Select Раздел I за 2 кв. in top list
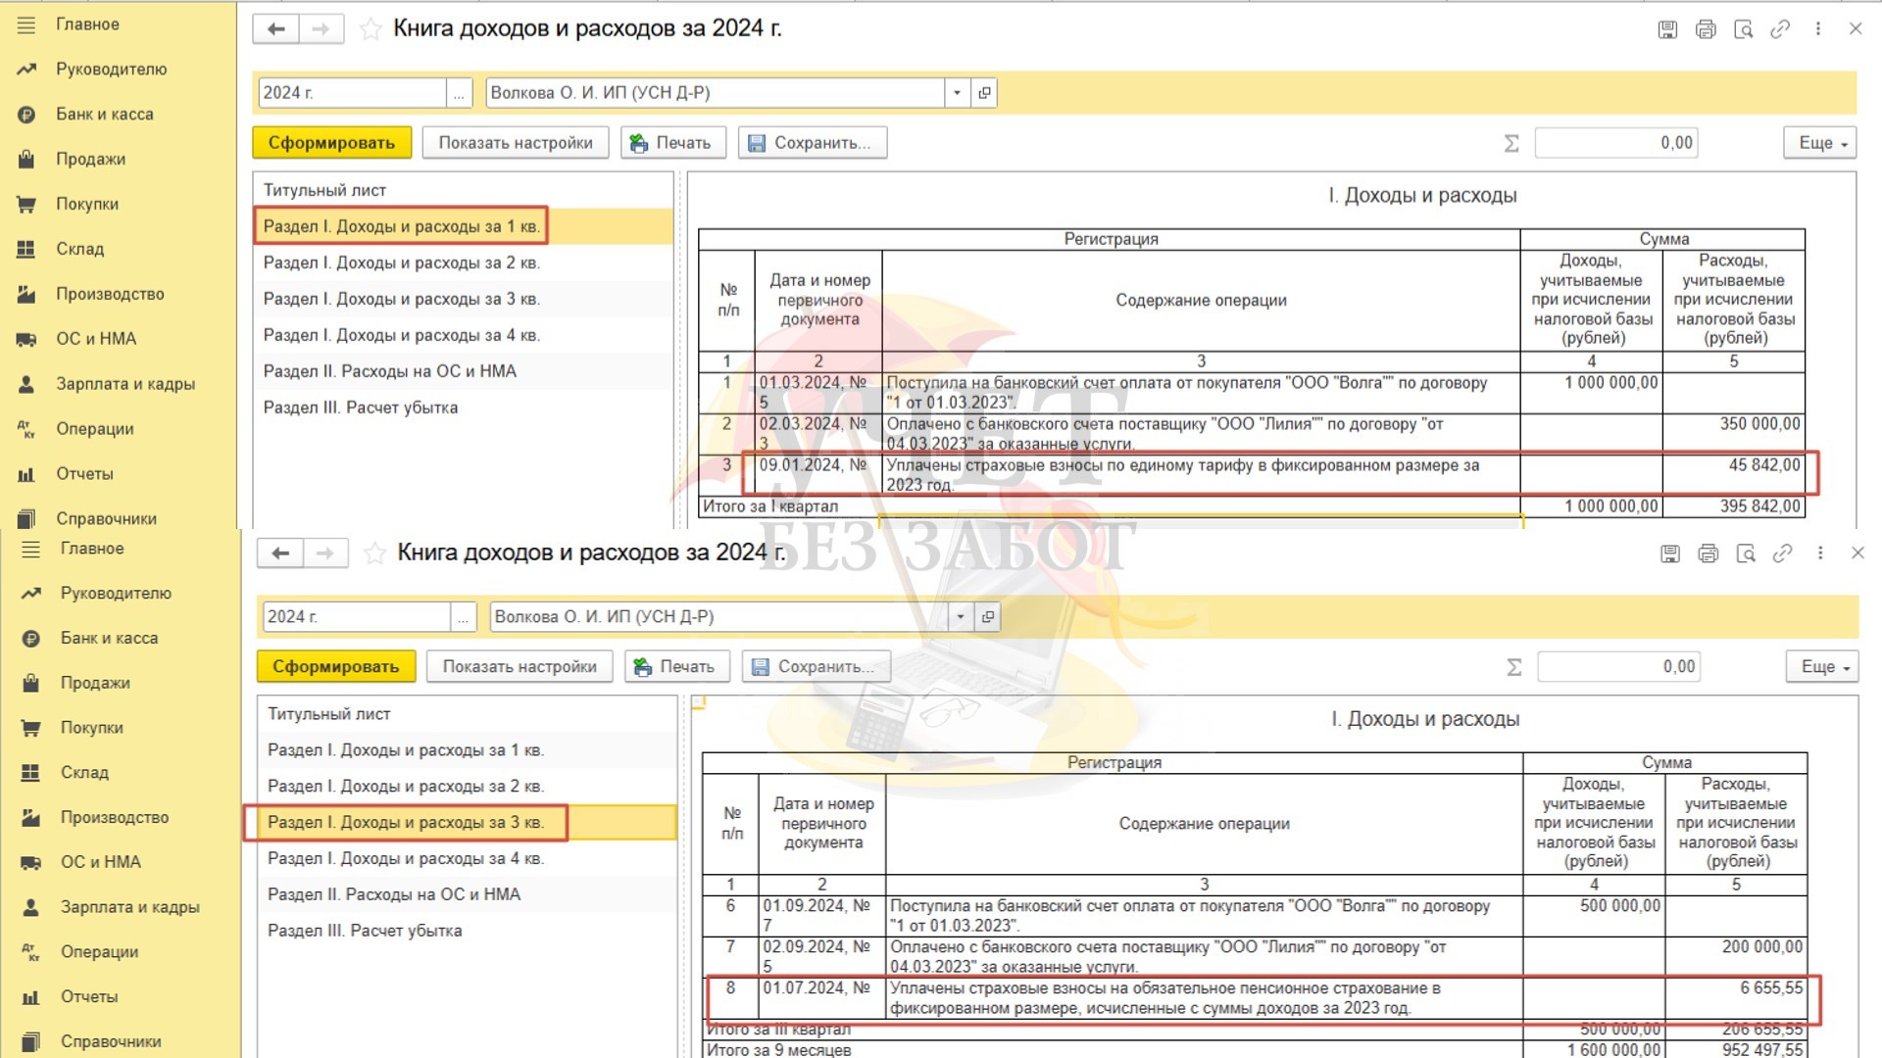 (x=401, y=263)
